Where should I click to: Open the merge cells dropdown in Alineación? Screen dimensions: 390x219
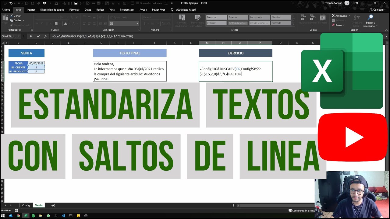coord(137,23)
